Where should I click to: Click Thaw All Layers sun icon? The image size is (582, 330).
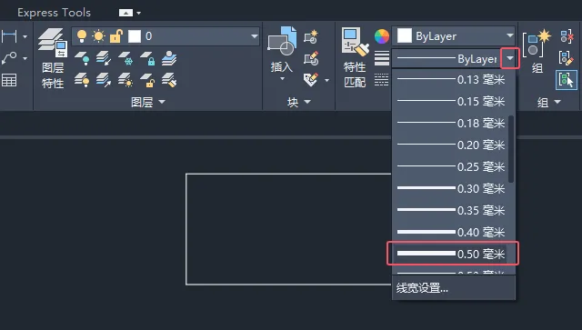(125, 80)
